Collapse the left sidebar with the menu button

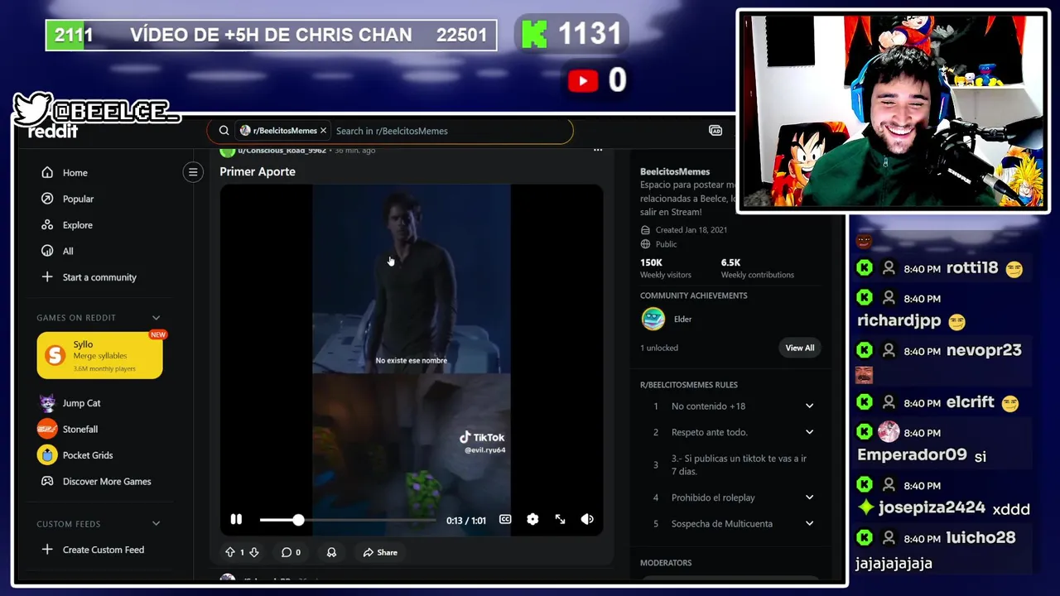(x=193, y=172)
